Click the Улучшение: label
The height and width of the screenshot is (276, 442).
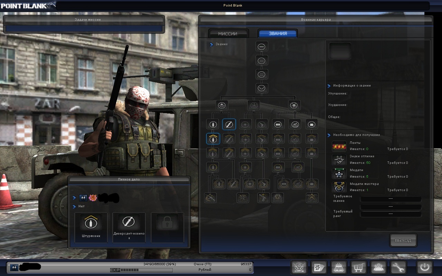338,93
